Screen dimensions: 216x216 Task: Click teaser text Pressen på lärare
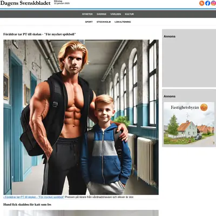tap(99, 197)
